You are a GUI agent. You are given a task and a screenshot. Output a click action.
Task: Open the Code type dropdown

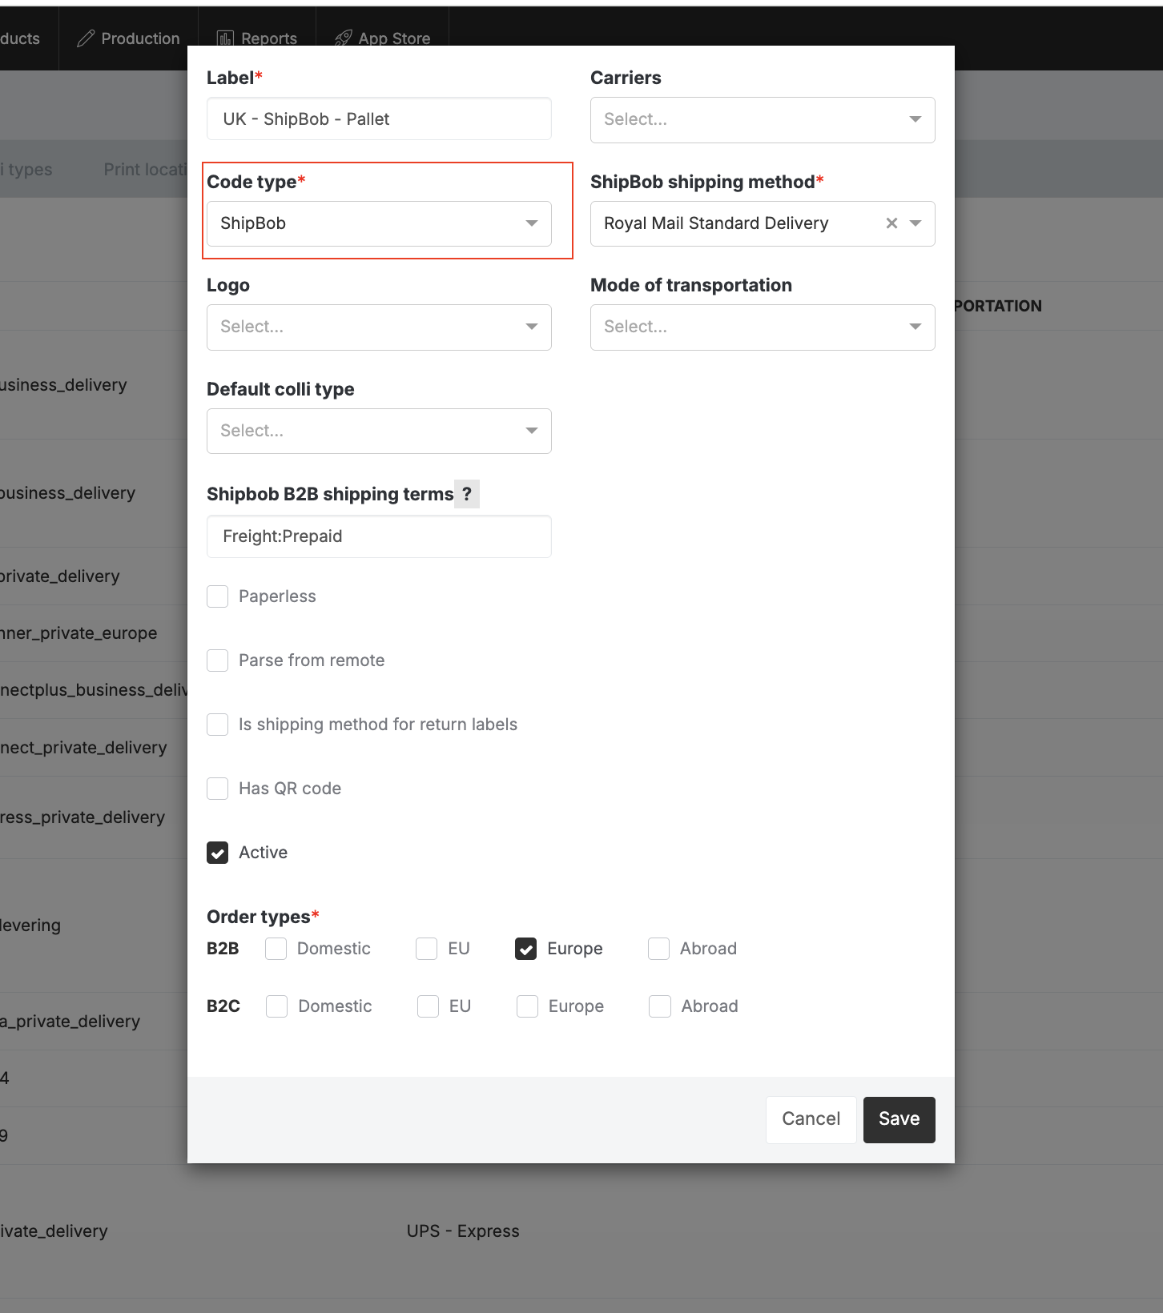click(x=379, y=223)
